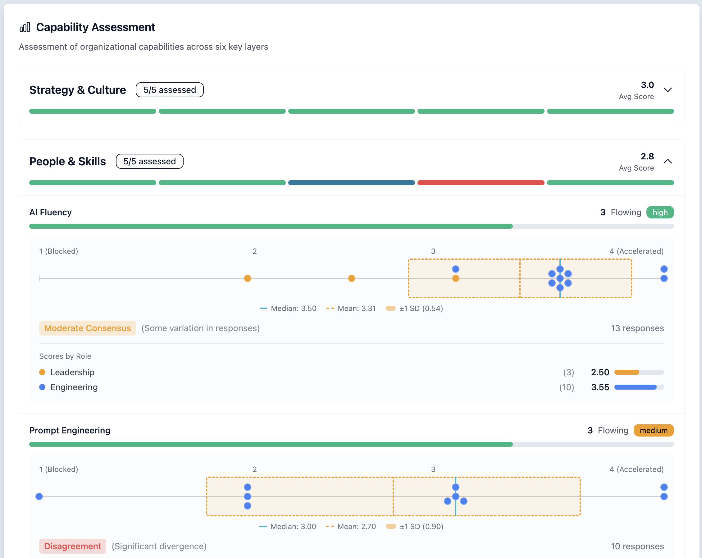702x558 pixels.
Task: Click the medium badge beside Prompt Engineering
Action: tap(653, 430)
